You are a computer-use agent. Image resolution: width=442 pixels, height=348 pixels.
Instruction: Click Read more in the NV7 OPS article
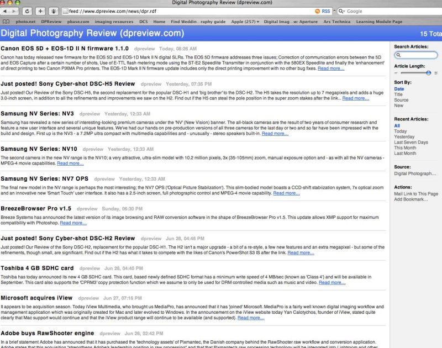pos(286,193)
